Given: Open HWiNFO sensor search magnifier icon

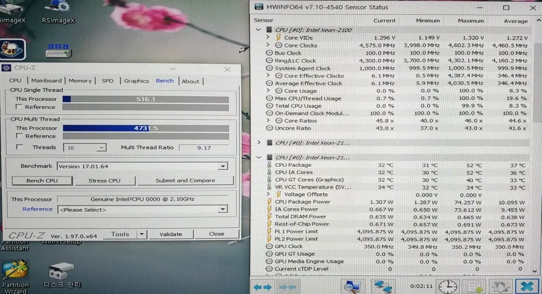Looking at the screenshot, I should point(352,286).
